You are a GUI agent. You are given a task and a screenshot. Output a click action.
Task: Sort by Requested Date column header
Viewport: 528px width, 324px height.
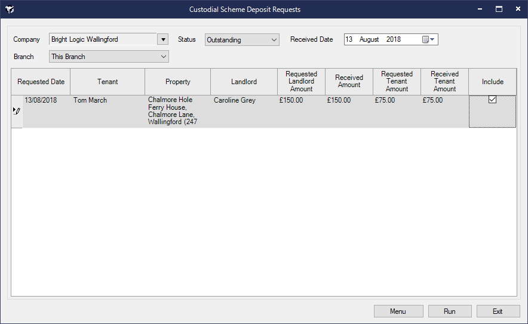point(41,82)
